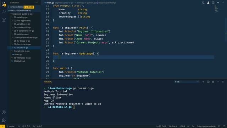Select 12-interfaces-in-go folder
227x128 pixels.
pyautogui.click(x=24, y=58)
